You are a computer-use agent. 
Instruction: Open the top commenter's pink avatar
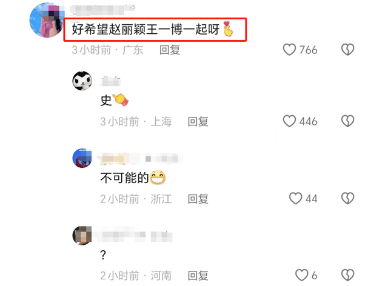47,20
